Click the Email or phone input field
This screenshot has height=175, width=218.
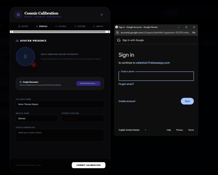point(156,76)
